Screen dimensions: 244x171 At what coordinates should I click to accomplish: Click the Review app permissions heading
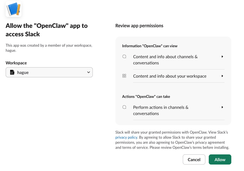click(x=139, y=26)
